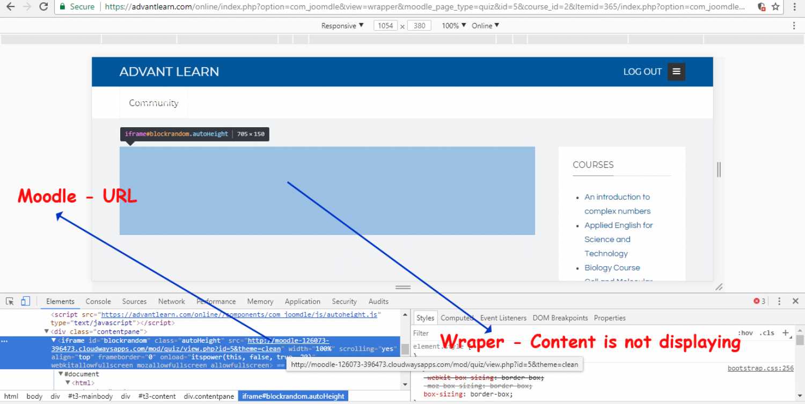Open the Biology Course link
The height and width of the screenshot is (404, 805).
pos(612,268)
